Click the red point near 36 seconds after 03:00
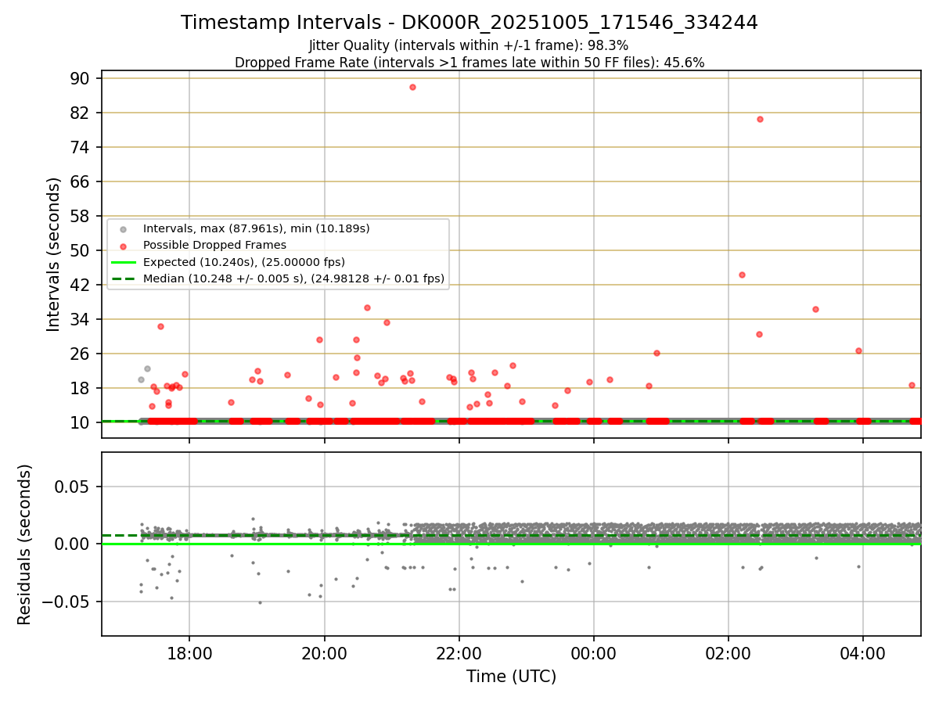Viewport: 939px width, 704px height. point(815,309)
